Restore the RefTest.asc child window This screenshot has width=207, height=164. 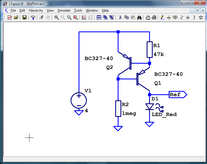[198, 10]
